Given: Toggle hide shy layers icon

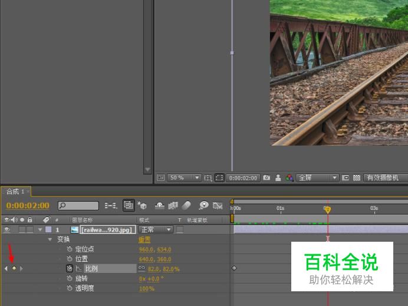Looking at the screenshot, I should [x=160, y=206].
